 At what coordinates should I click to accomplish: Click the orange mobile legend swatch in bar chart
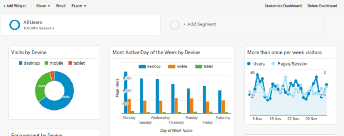(x=172, y=66)
